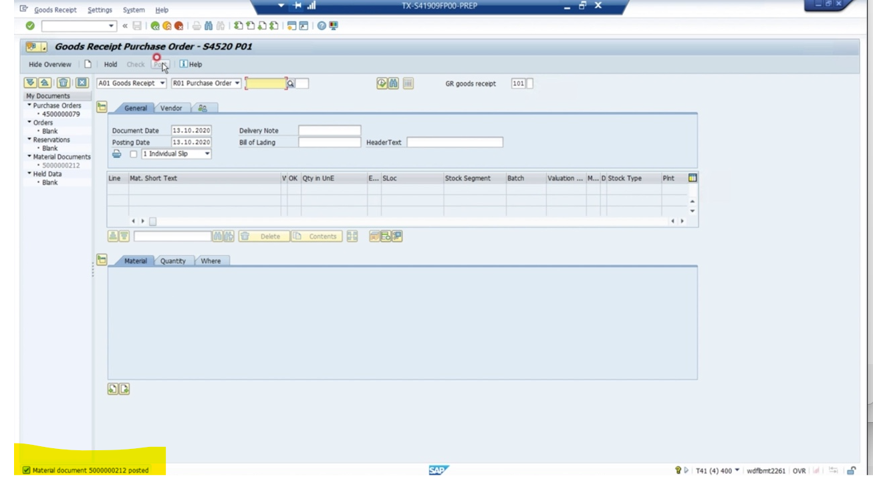This screenshot has height=499, width=873.
Task: Click the Save disk icon in the toolbar
Action: click(x=137, y=26)
